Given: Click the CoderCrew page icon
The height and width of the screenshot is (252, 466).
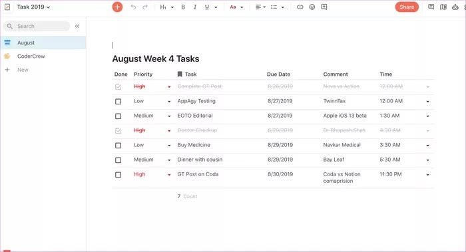Looking at the screenshot, I should click(7, 56).
